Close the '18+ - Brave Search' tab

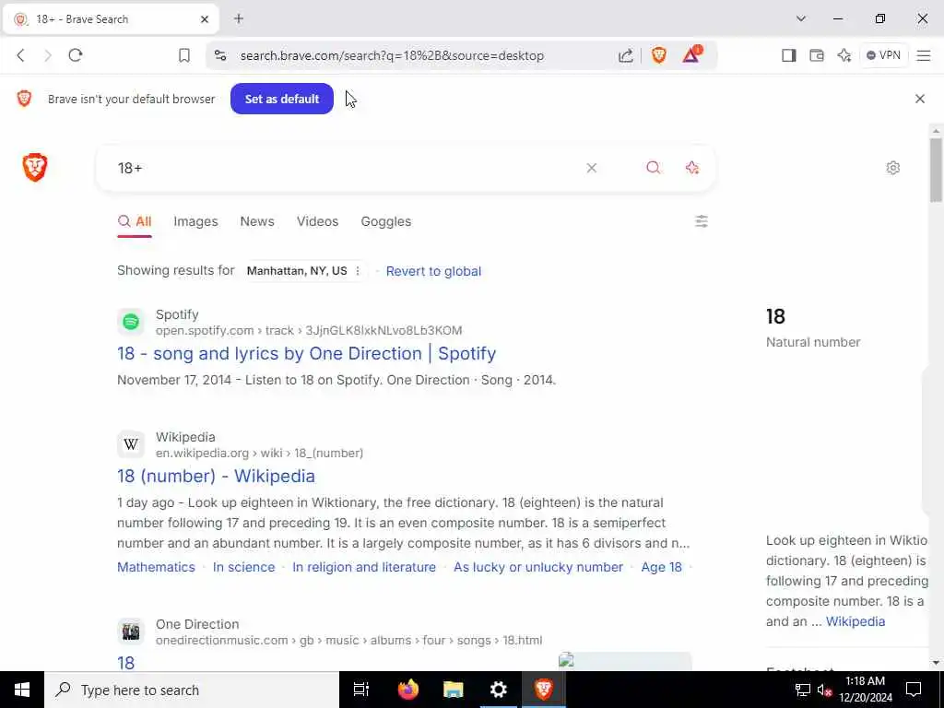[x=205, y=19]
